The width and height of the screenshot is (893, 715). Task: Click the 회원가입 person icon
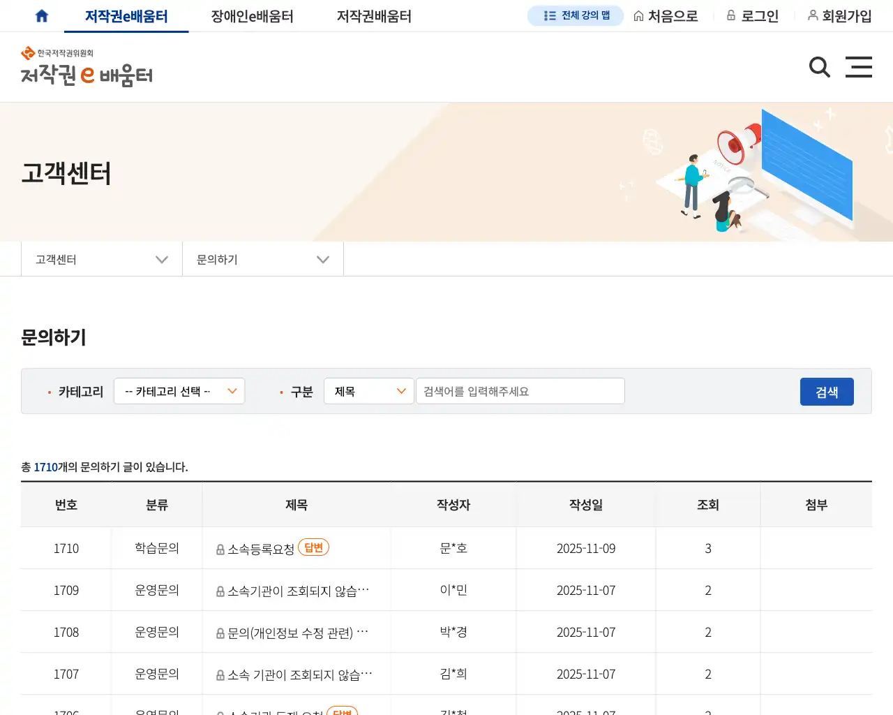813,15
